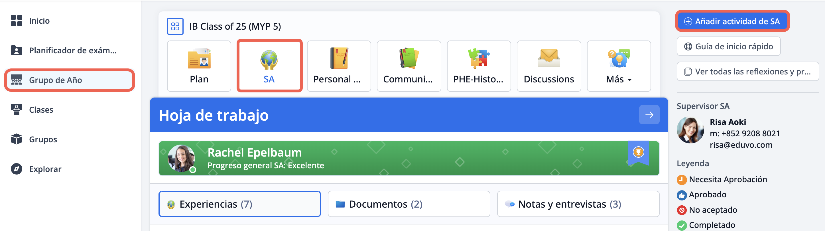Open the Grupos cube icon
825x231 pixels.
coord(16,139)
